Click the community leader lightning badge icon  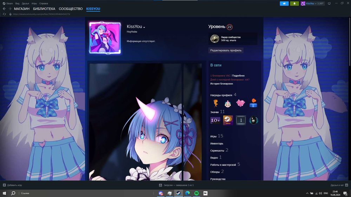coord(214,38)
